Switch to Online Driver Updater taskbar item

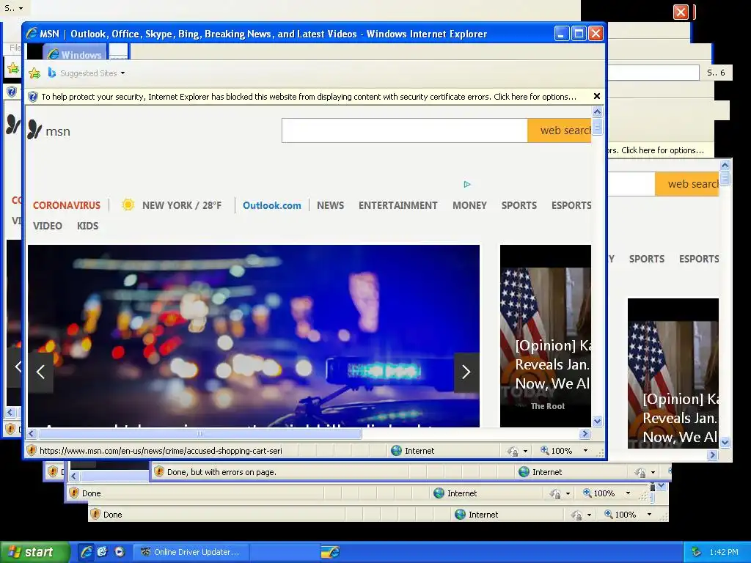click(x=191, y=552)
